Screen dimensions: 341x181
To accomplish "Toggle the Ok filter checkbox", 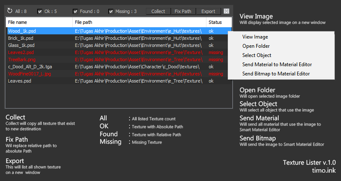I will coord(40,11).
